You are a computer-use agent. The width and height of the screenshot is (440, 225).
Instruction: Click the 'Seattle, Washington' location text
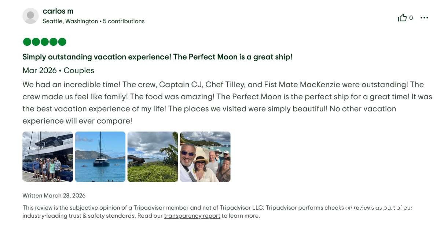(x=70, y=21)
